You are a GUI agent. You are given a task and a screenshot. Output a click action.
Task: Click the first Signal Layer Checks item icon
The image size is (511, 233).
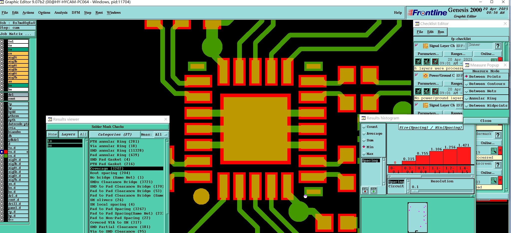coord(426,46)
